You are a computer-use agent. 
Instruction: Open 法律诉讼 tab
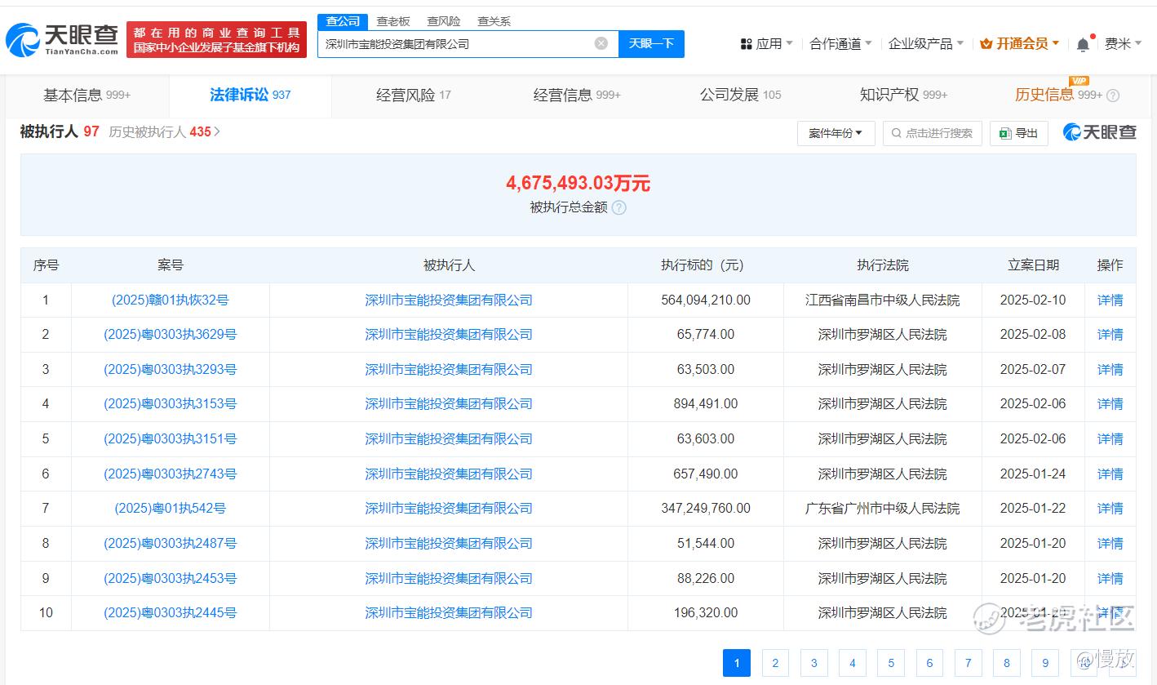250,96
